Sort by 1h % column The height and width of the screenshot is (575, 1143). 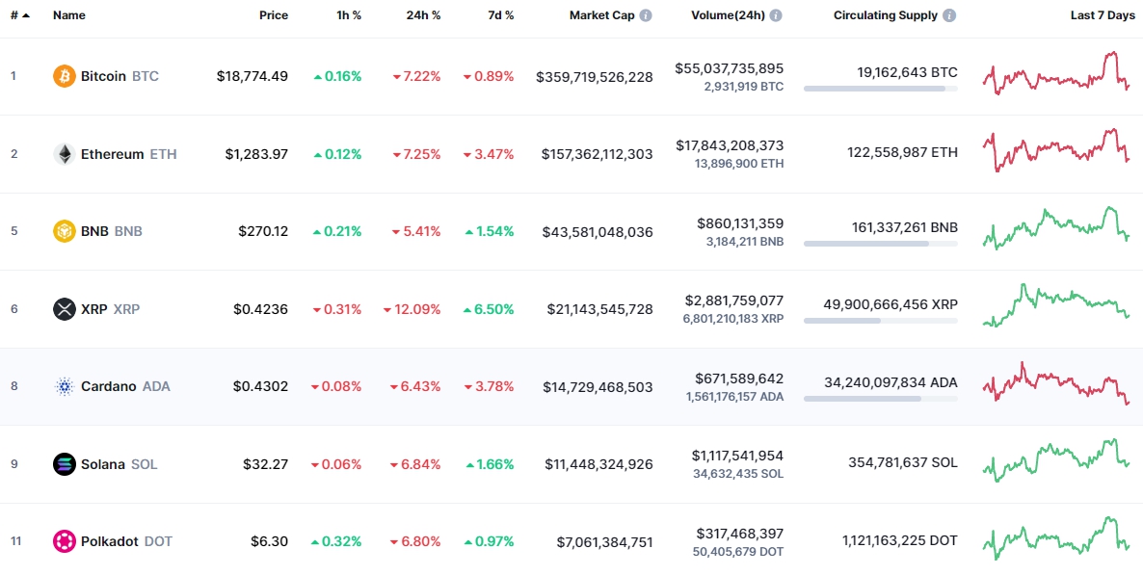coord(349,15)
